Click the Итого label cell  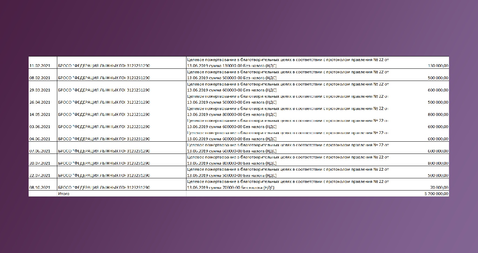click(x=64, y=194)
